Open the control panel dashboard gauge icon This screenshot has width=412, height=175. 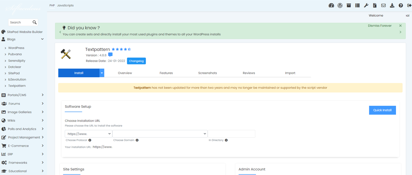(x=331, y=5)
